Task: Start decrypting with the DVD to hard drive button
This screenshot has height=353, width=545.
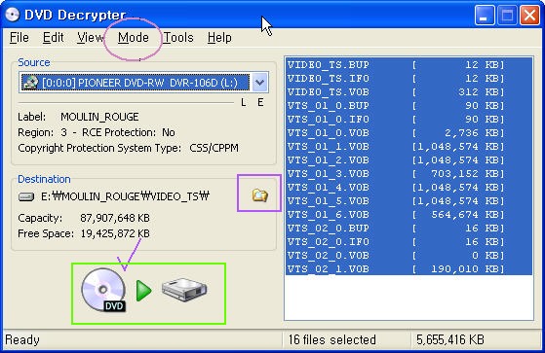Action: 144,291
